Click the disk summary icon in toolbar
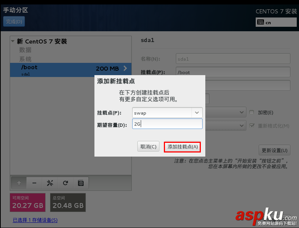This screenshot has width=299, height=228. (81, 183)
